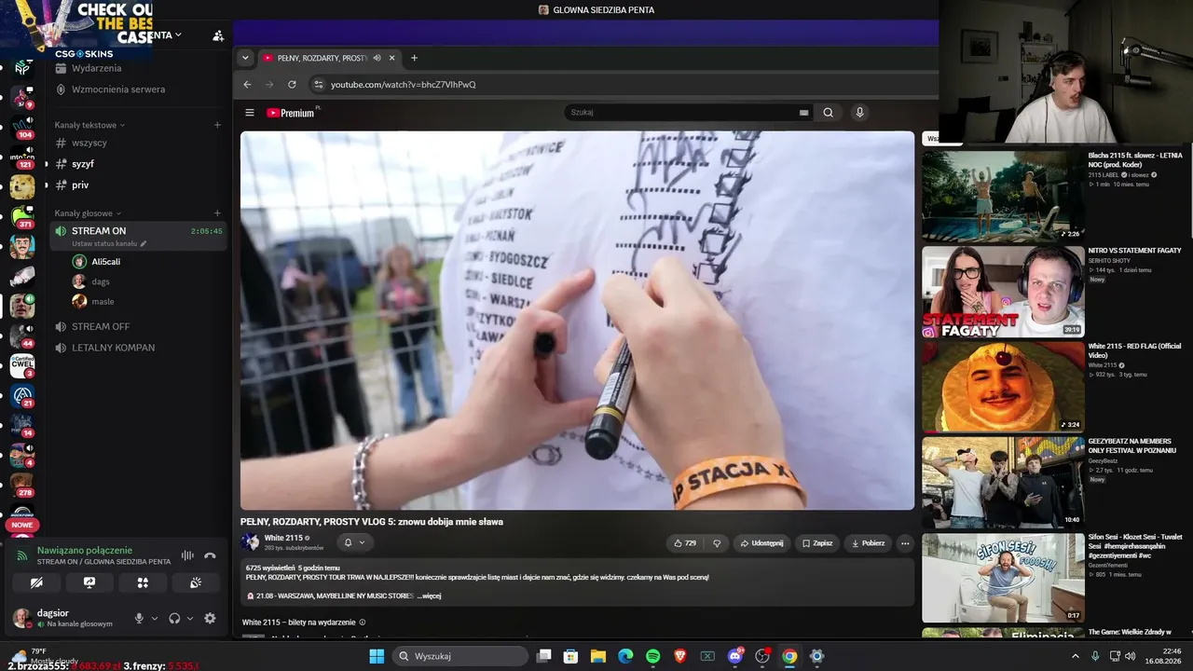Viewport: 1193px width, 671px height.
Task: Expand microphone input options arrow
Action: tap(155, 618)
